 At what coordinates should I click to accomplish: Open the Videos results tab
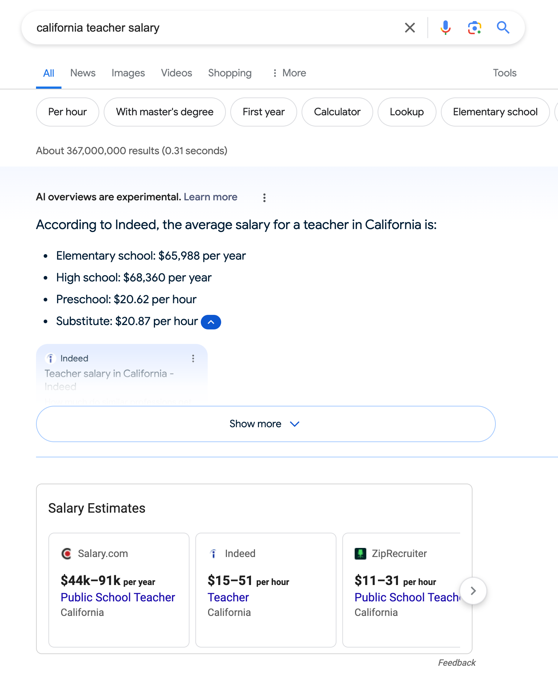(176, 73)
